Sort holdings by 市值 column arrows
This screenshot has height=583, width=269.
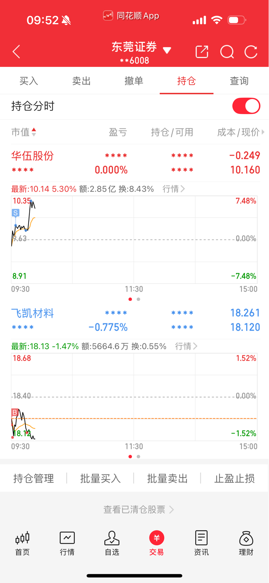tap(34, 132)
